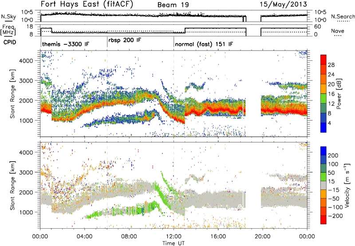Click the 'rbsp 200 IF' CPID marker

[125, 40]
